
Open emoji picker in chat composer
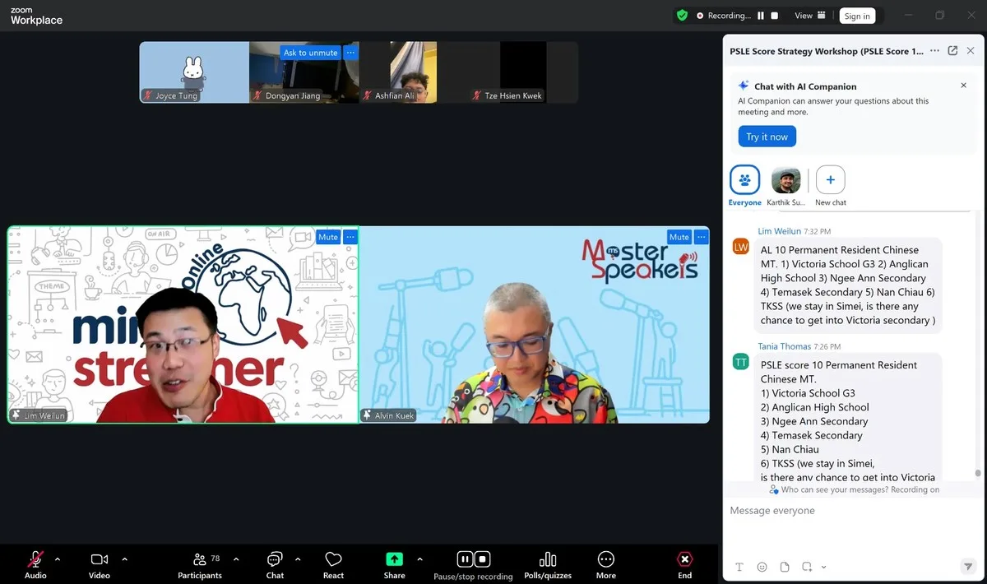[x=762, y=567]
